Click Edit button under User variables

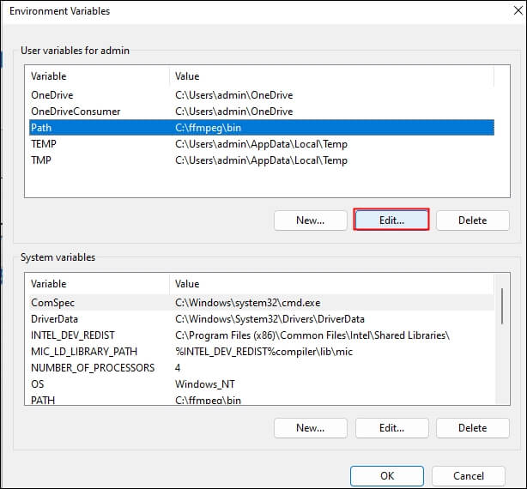[x=391, y=220]
